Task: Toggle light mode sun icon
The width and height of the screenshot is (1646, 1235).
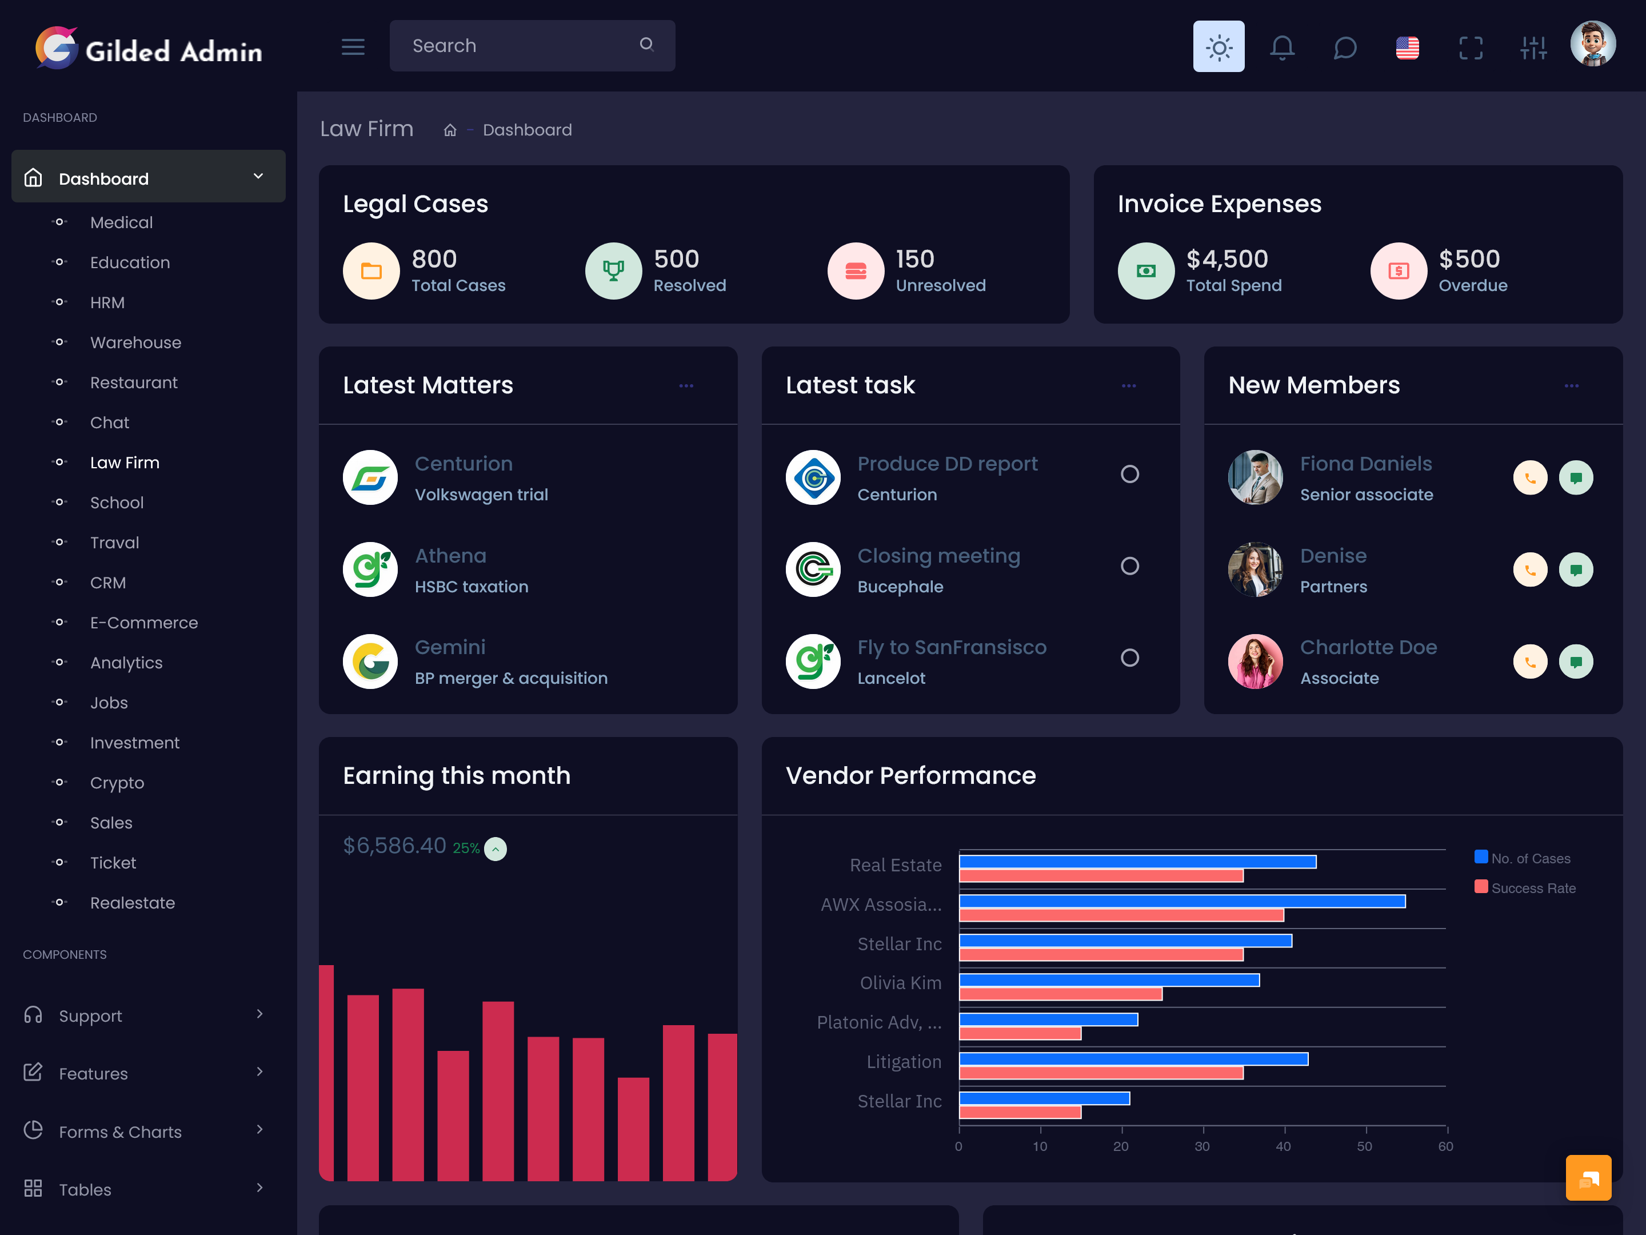Action: coord(1218,46)
